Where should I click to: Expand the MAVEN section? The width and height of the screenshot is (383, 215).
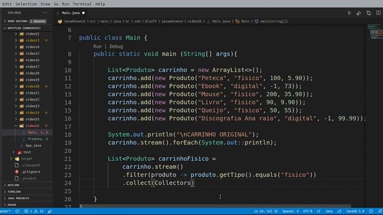[12, 205]
